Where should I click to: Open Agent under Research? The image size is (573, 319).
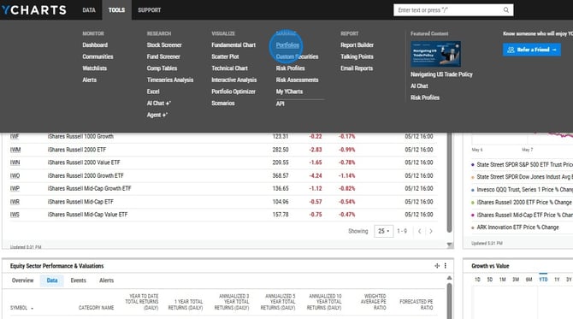pyautogui.click(x=157, y=115)
